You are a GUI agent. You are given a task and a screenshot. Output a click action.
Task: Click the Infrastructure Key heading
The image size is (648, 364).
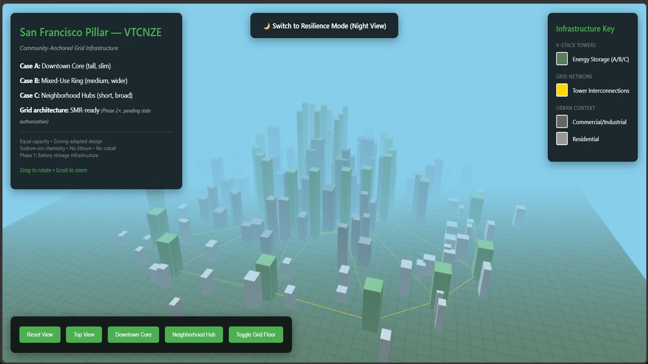pos(585,29)
